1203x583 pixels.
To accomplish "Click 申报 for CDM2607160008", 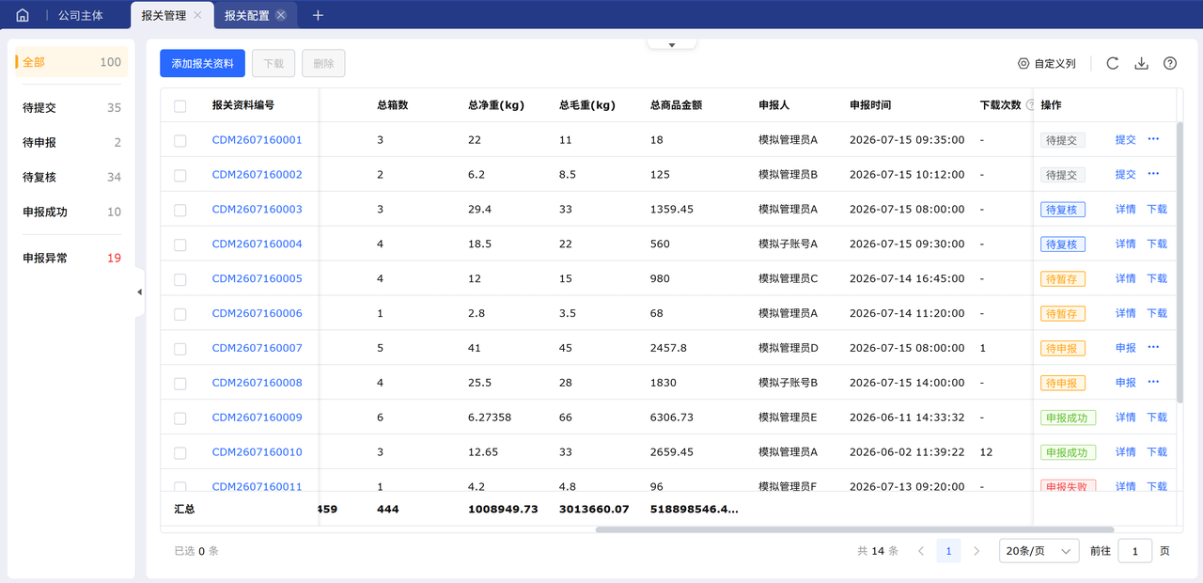I will click(1125, 382).
